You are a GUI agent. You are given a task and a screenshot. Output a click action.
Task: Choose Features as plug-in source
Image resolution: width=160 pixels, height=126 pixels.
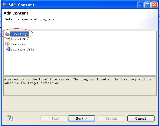[18, 44]
